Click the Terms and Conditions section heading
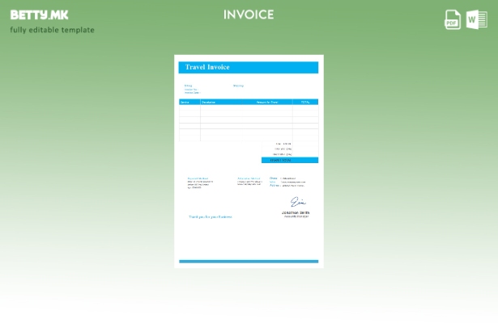 click(249, 178)
